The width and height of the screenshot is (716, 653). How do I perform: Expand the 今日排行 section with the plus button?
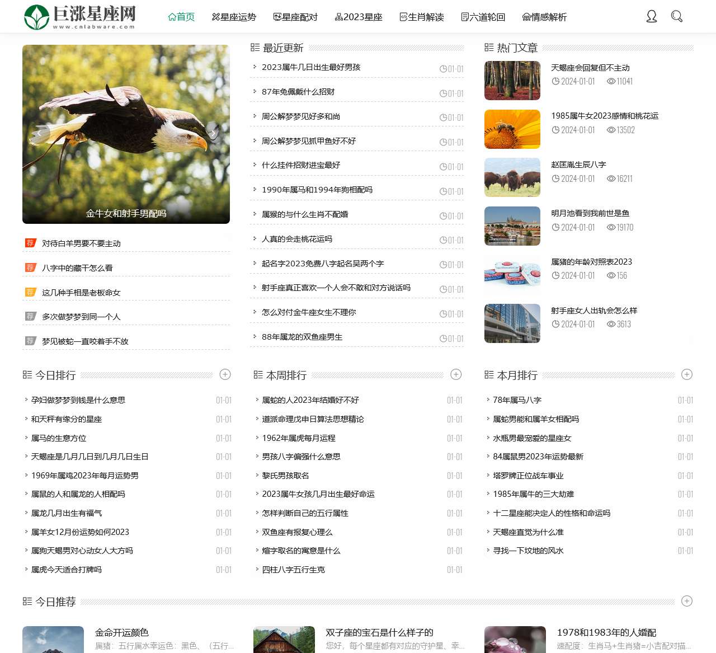tap(225, 374)
